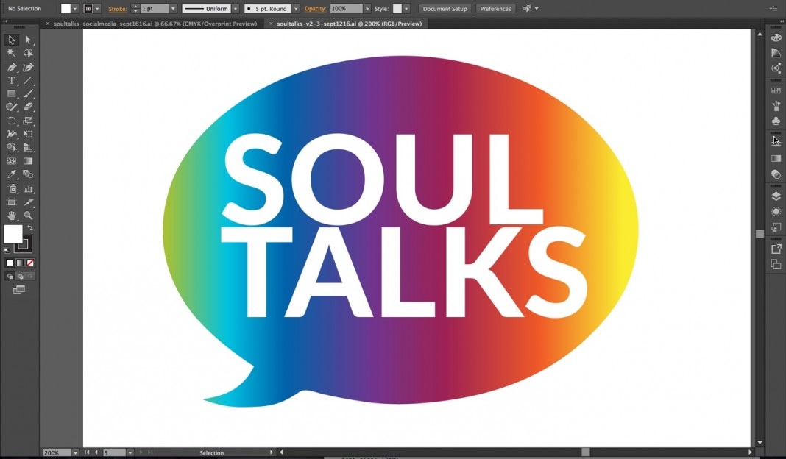The width and height of the screenshot is (786, 459).
Task: Swap fill and stroke colors
Action: (x=30, y=228)
